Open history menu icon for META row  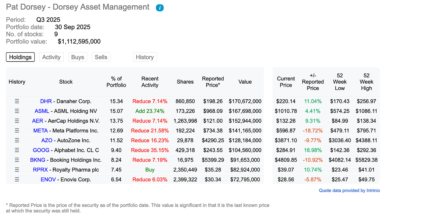17,131
